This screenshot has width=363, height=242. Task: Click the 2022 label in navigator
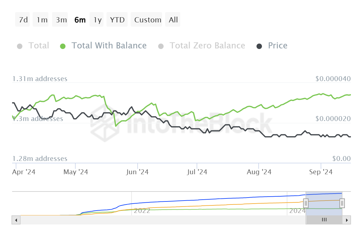pyautogui.click(x=142, y=211)
